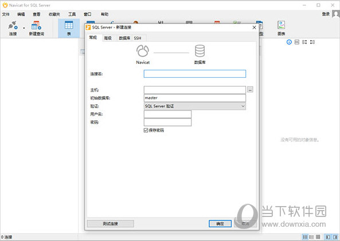Click the Navicat logo icon in dialog
The width and height of the screenshot is (340, 241).
click(x=143, y=51)
